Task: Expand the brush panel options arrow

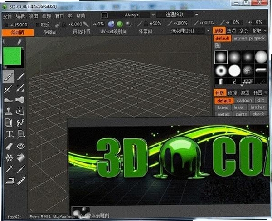Action: (265, 30)
